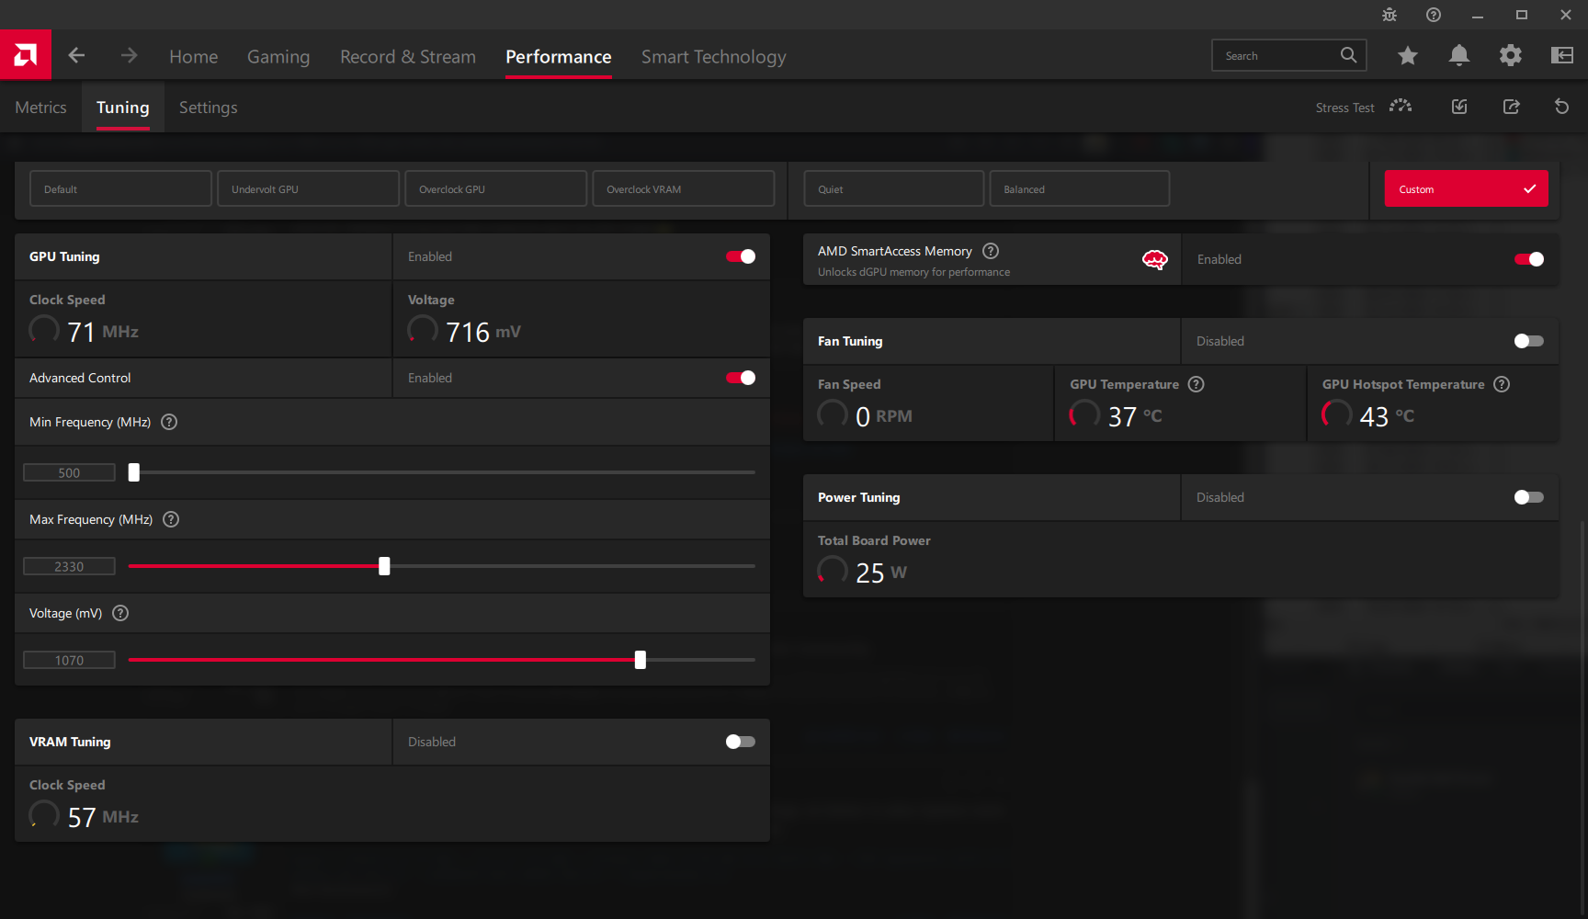Click the reset tuning icon
1588x919 pixels.
pos(1561,107)
